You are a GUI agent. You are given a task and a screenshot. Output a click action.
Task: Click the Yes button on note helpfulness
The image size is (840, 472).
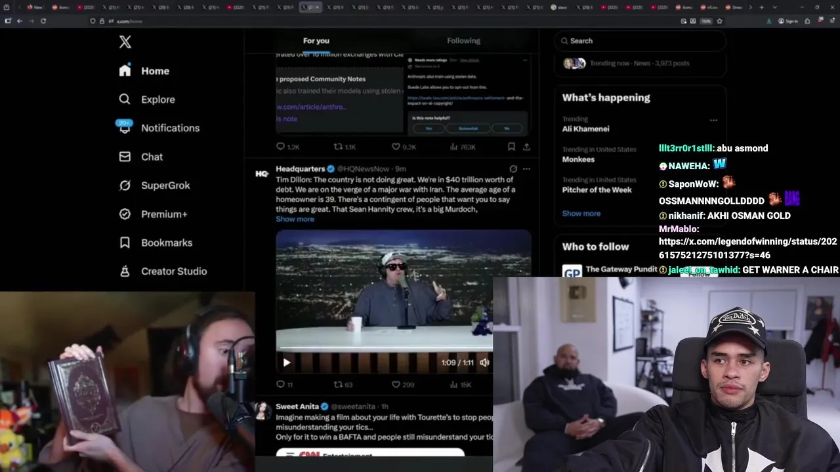tap(429, 128)
